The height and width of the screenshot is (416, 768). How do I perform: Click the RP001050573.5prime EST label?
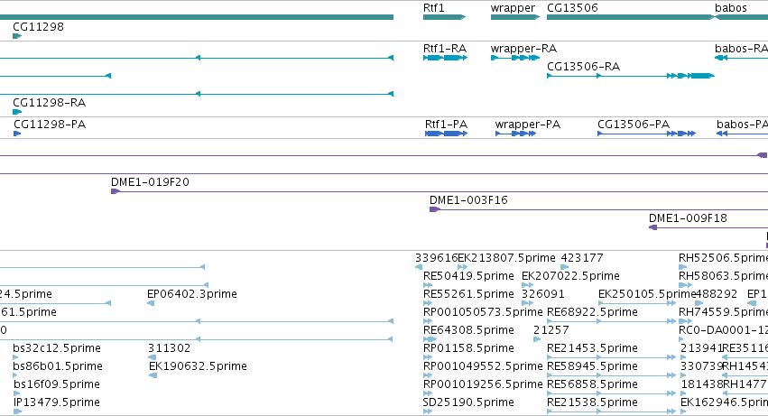(483, 311)
